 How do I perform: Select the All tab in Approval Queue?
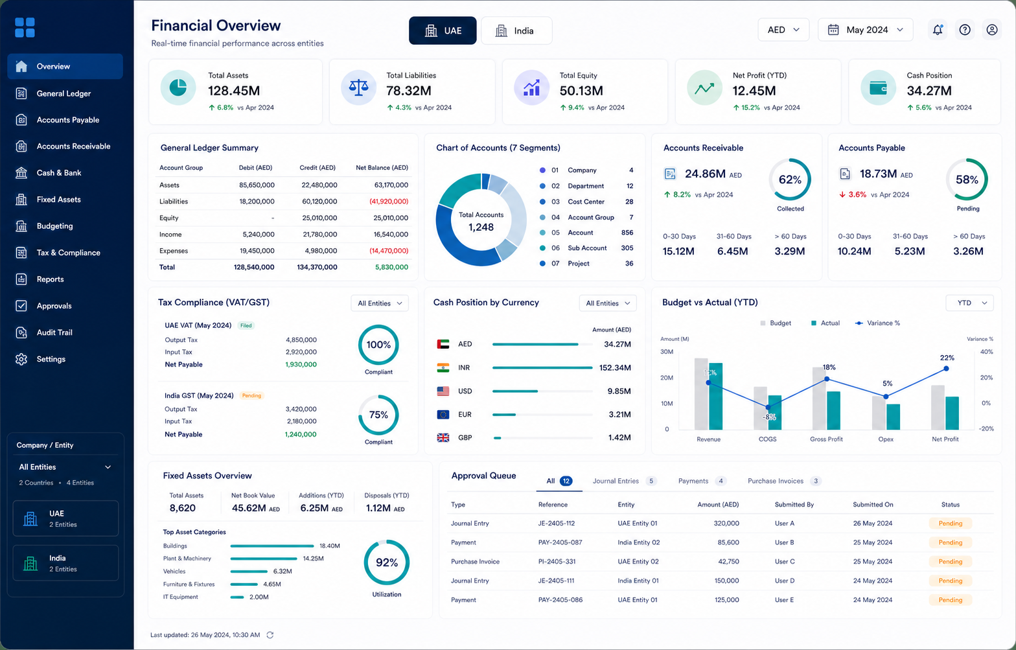(x=559, y=481)
